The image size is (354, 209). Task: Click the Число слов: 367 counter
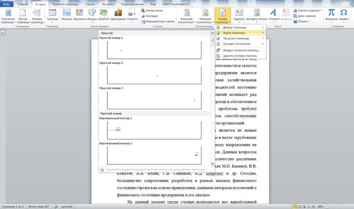click(x=38, y=206)
